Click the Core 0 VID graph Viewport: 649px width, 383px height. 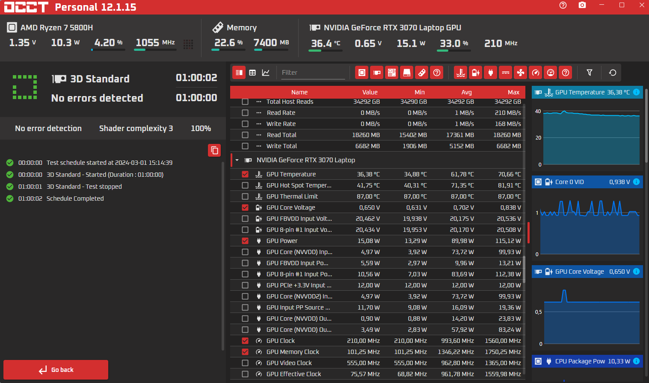[587, 225]
